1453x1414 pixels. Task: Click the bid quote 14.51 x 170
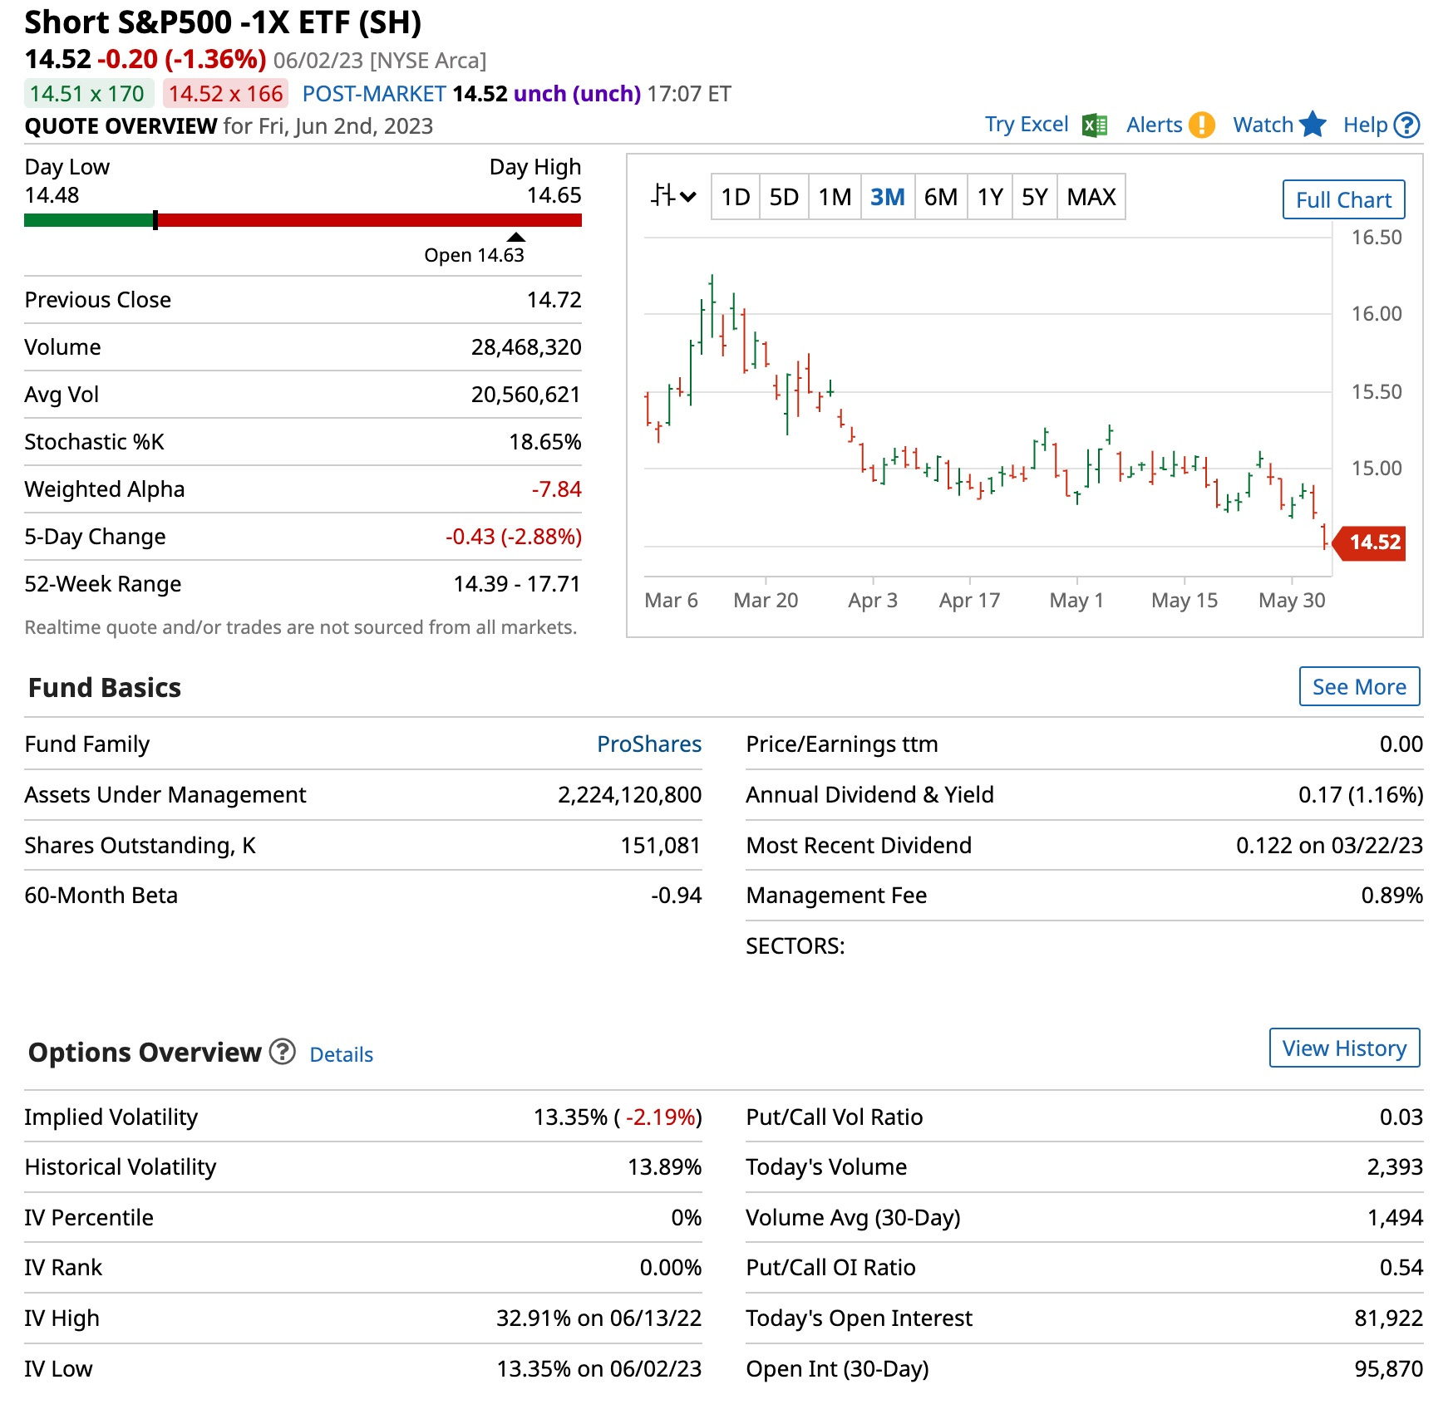[87, 94]
